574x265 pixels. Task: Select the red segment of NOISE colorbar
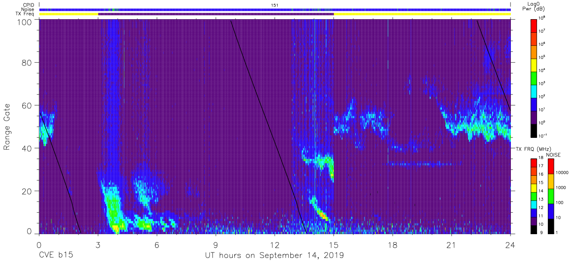click(551, 166)
